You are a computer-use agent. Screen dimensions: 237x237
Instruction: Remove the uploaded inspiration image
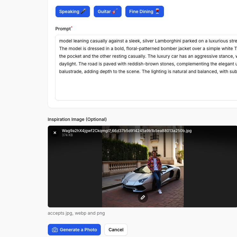pos(55,133)
